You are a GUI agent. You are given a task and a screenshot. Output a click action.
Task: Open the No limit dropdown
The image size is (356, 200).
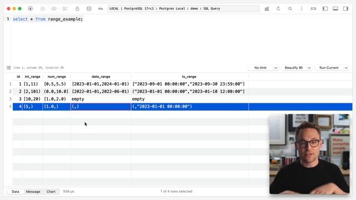(x=263, y=68)
